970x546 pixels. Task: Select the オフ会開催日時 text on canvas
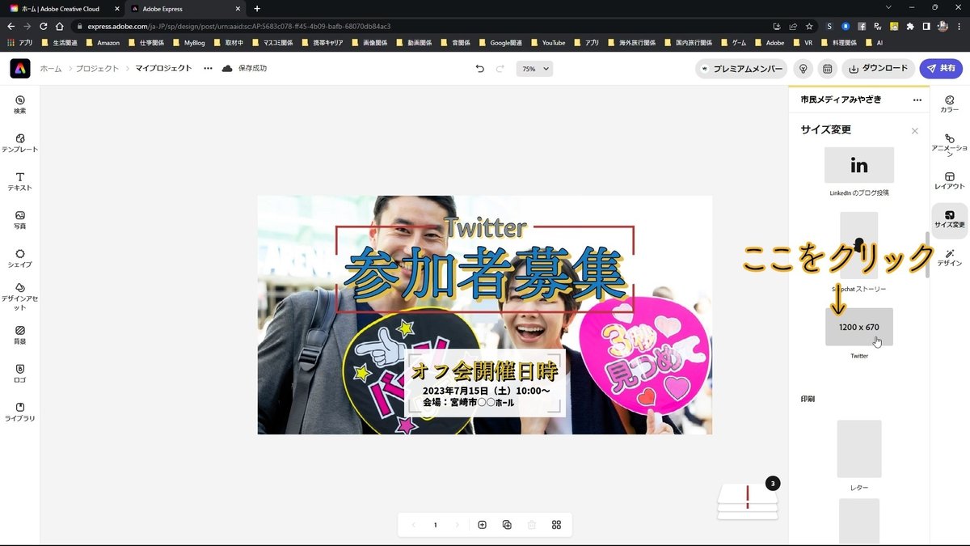485,371
